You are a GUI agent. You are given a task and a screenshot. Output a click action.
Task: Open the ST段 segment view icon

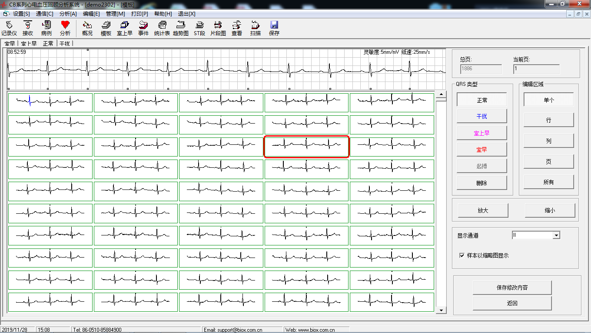pos(199,28)
